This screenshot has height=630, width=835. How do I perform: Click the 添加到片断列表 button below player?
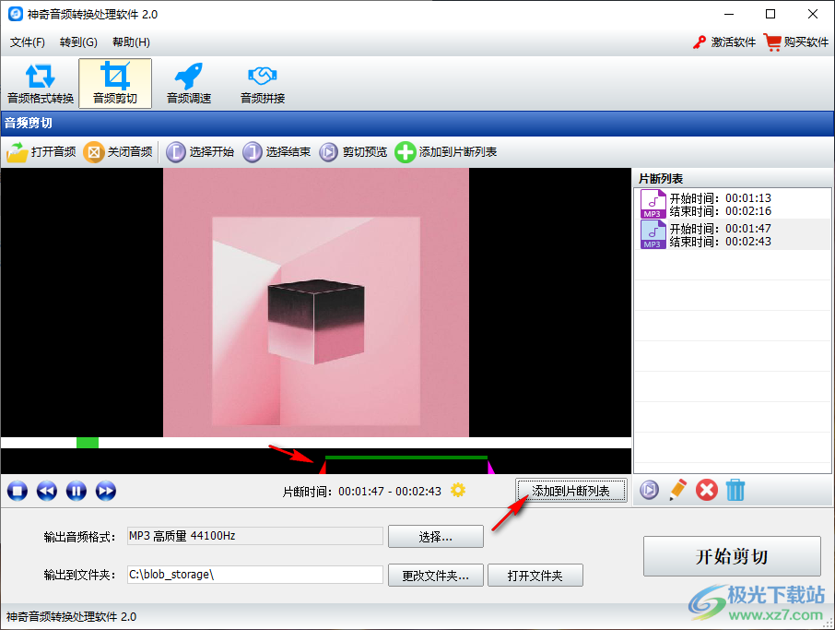570,491
